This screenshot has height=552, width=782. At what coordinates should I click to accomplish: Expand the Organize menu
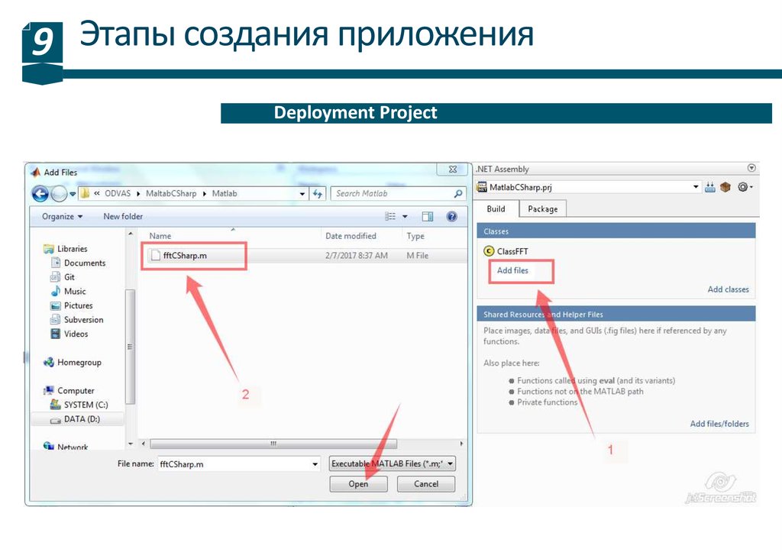[x=63, y=217]
